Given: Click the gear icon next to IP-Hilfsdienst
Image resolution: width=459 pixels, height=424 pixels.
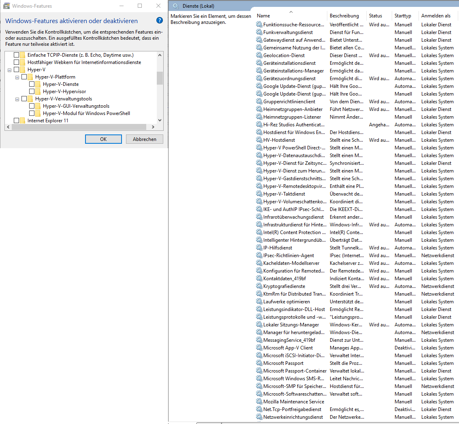Looking at the screenshot, I should pos(259,247).
